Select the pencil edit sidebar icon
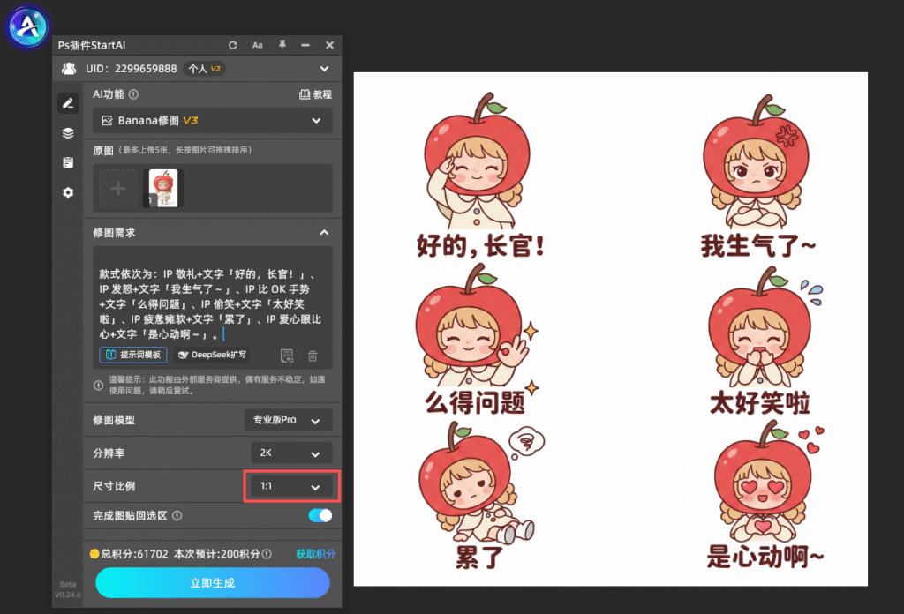 coord(68,103)
